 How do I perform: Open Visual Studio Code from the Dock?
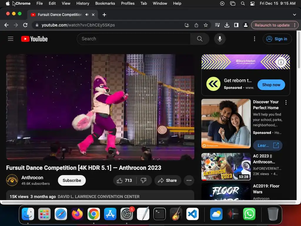193,214
